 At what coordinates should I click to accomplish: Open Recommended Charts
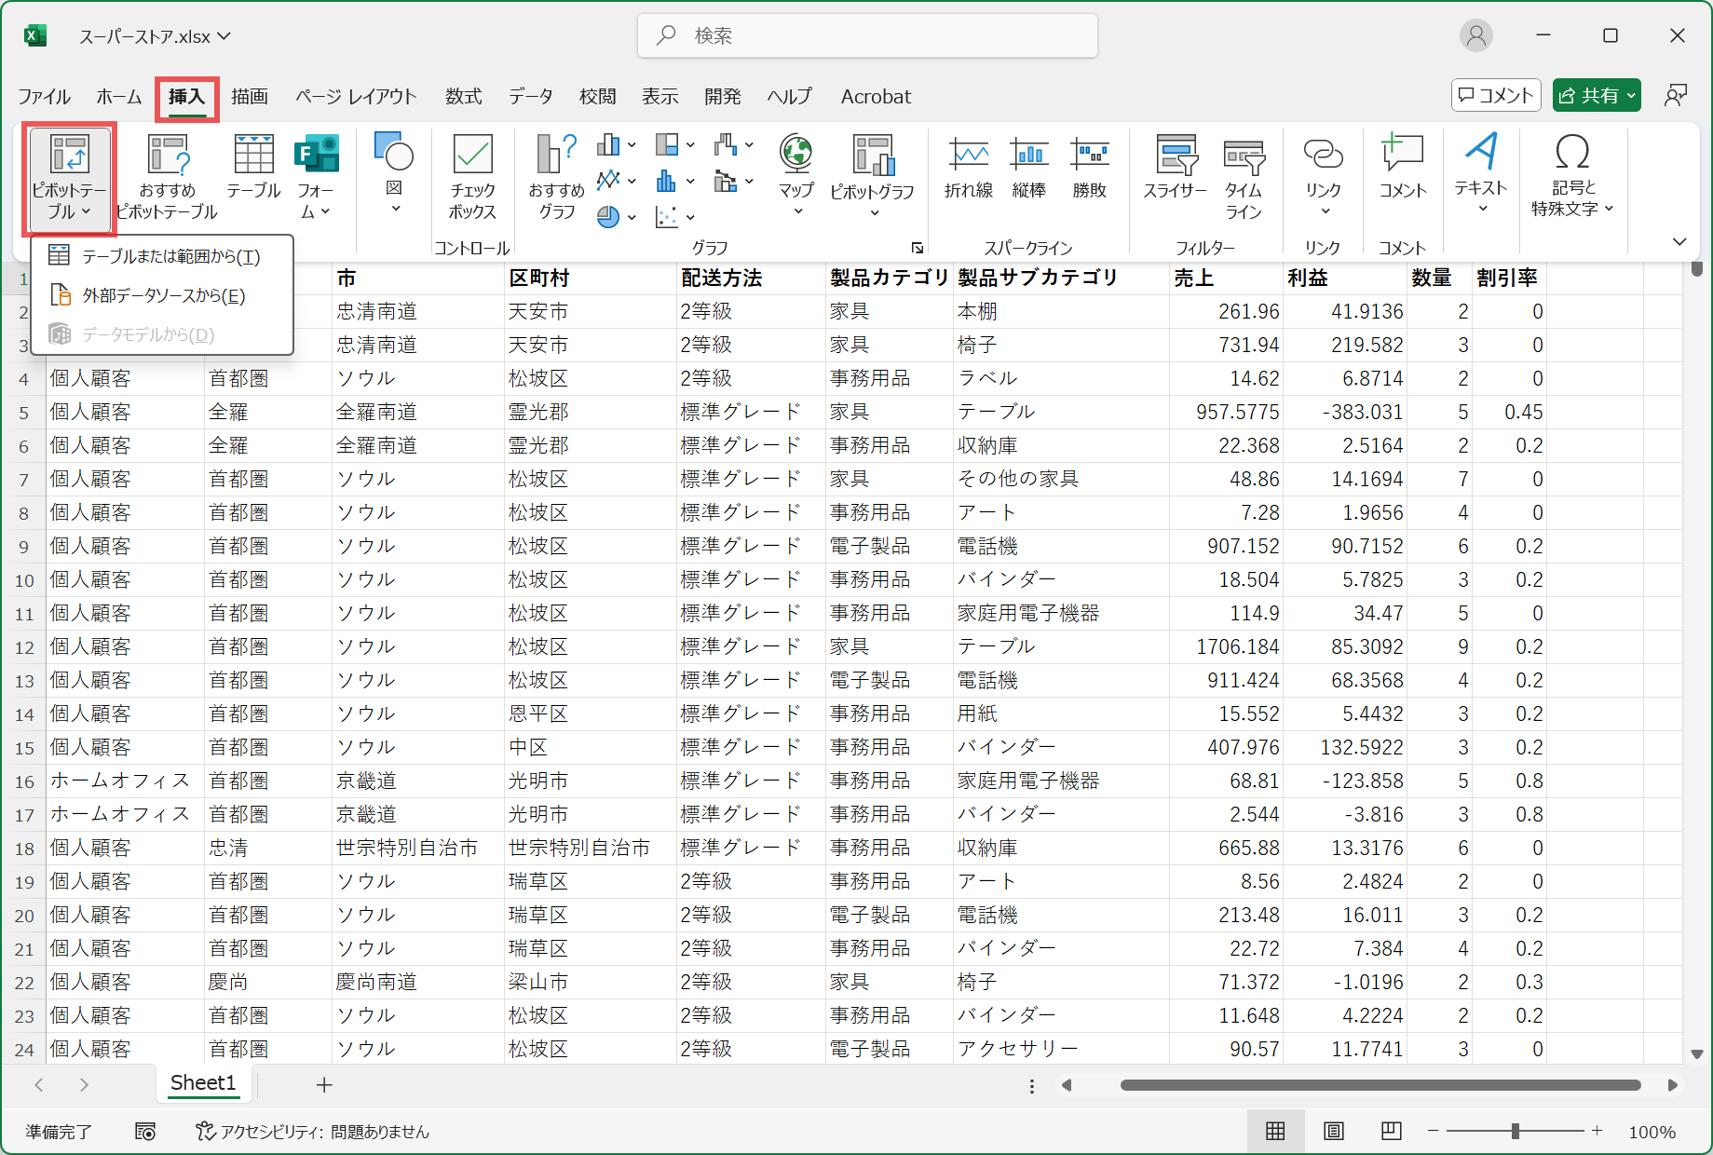(556, 177)
